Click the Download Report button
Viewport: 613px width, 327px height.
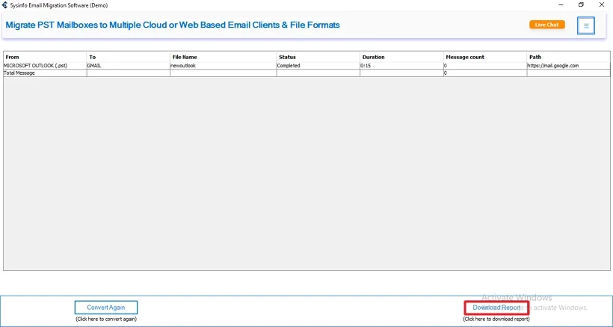coord(496,308)
